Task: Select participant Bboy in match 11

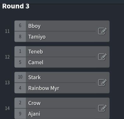Action: [x=34, y=26]
